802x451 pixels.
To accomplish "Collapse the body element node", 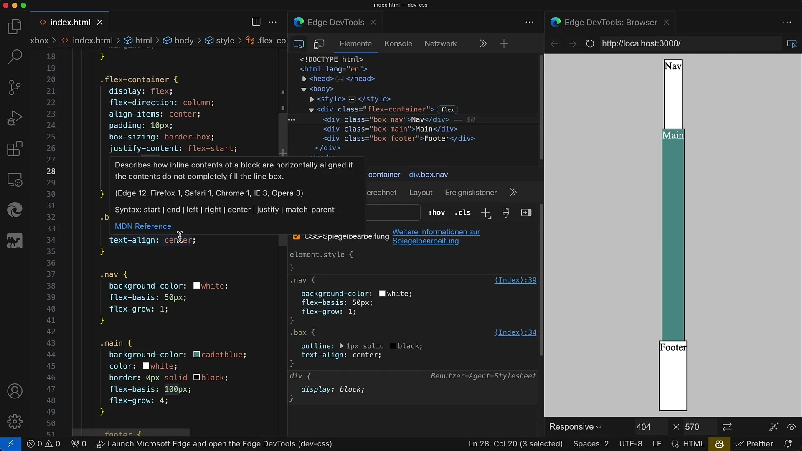I will coord(304,89).
